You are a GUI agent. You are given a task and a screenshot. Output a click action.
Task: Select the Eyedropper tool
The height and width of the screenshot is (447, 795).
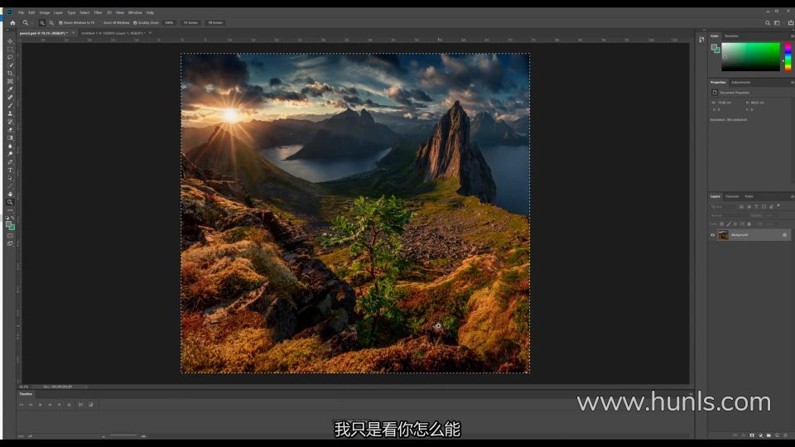tap(10, 89)
